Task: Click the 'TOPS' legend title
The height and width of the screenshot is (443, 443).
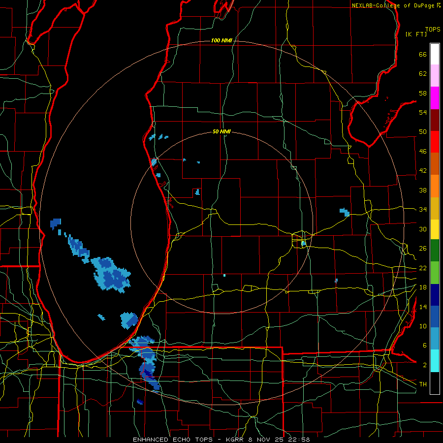Action: [x=433, y=30]
